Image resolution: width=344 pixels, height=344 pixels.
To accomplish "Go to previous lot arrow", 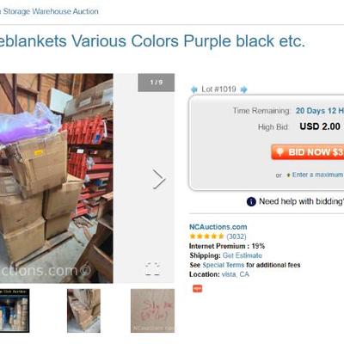I will tap(194, 89).
